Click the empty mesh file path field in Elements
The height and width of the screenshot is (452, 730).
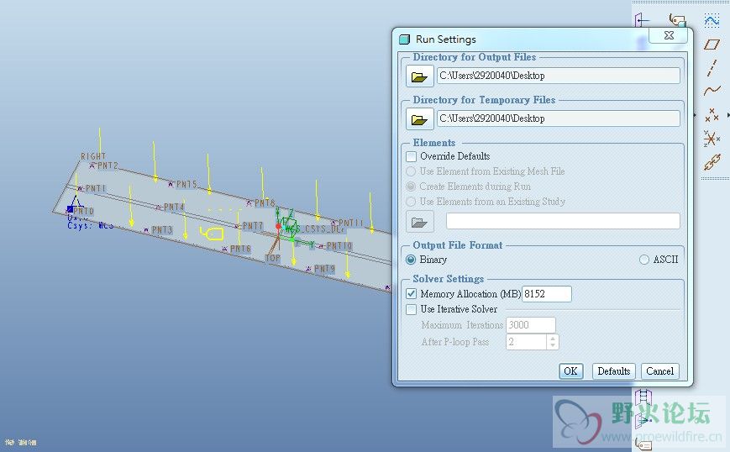[x=563, y=221]
